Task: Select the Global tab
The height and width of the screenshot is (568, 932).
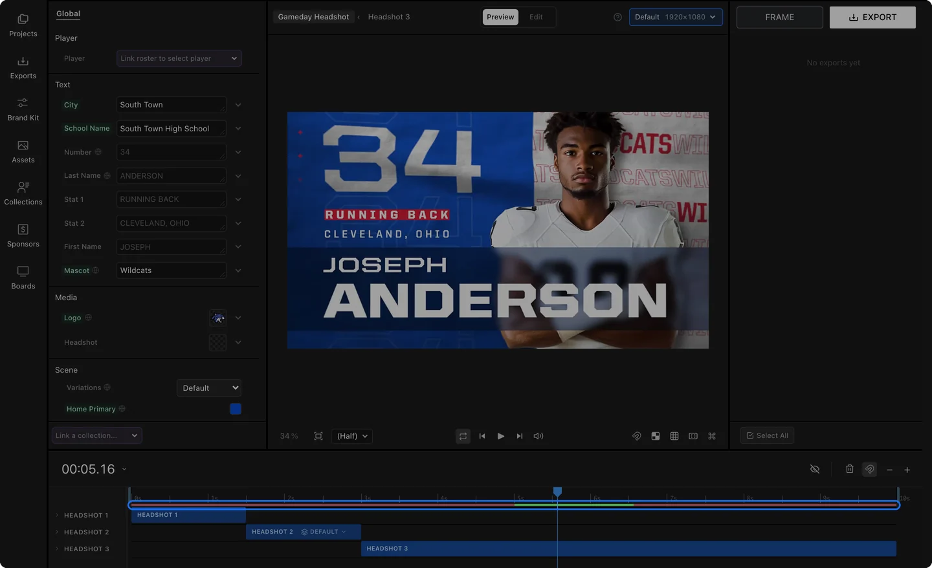Action: click(x=68, y=14)
